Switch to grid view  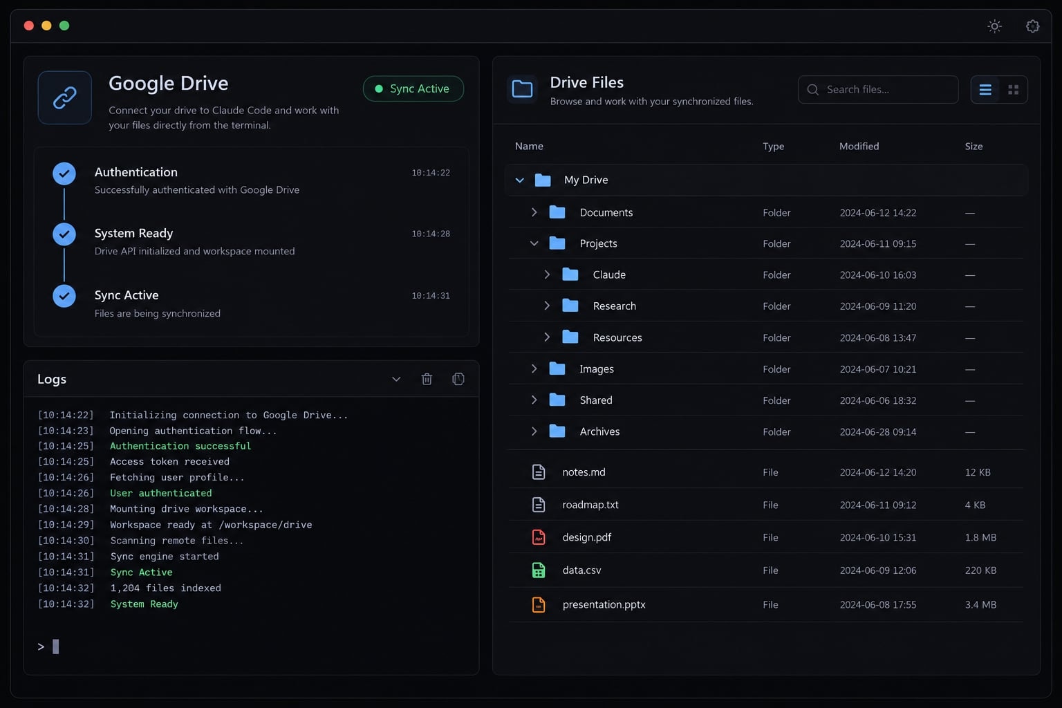pos(1014,90)
